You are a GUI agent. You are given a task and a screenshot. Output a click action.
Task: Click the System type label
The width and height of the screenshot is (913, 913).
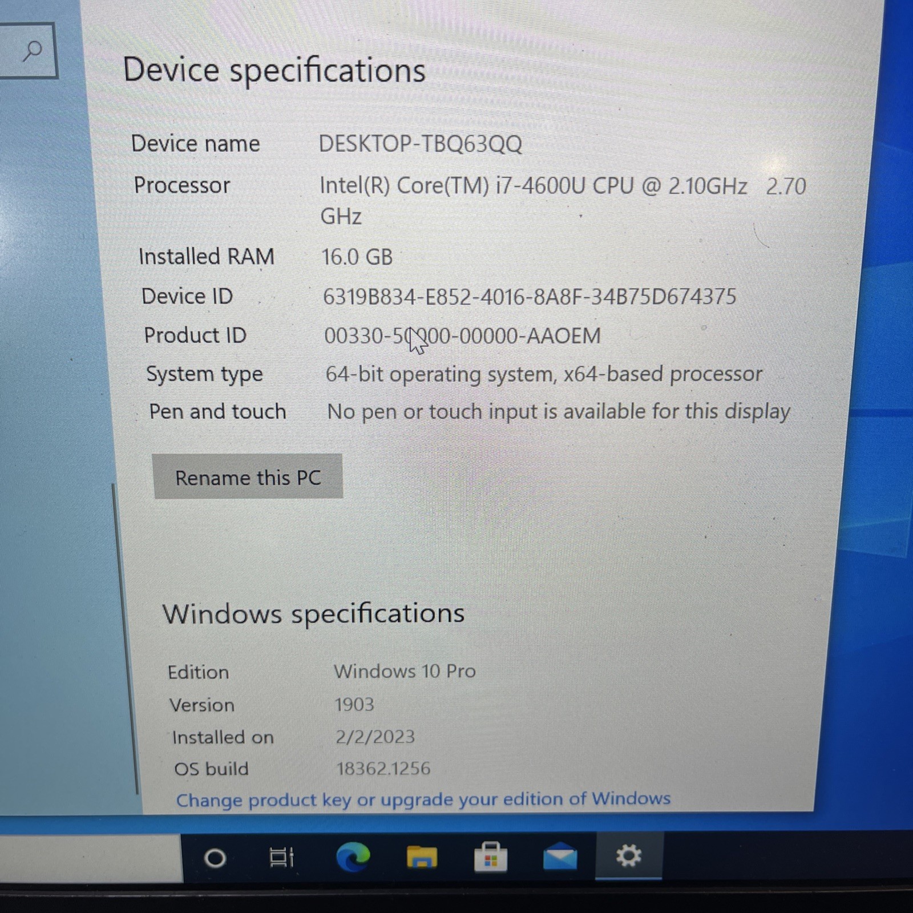tap(204, 375)
